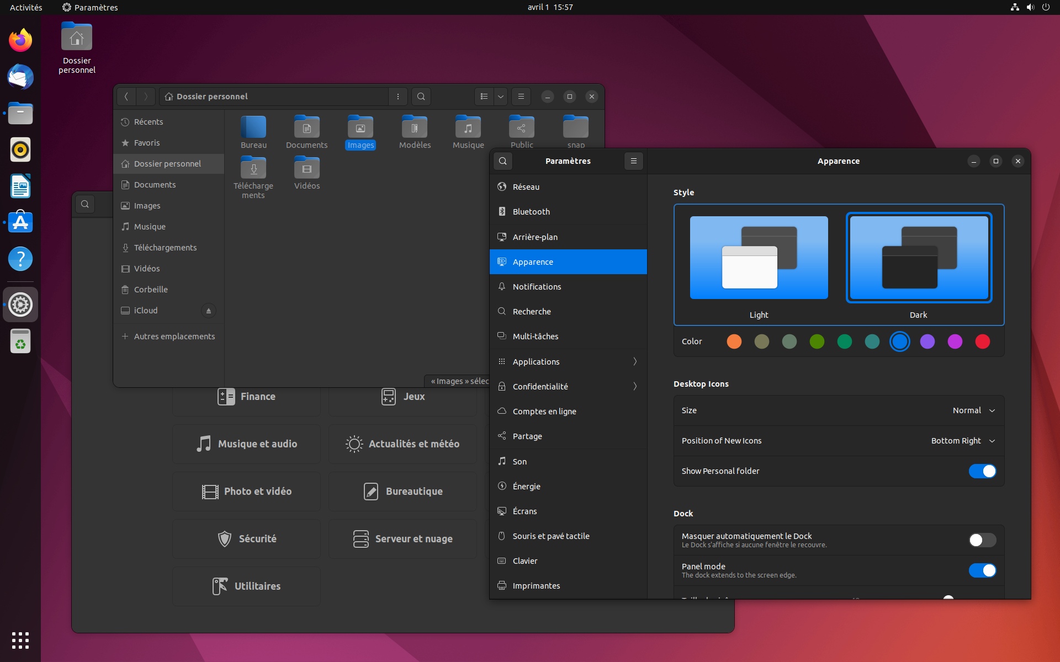The height and width of the screenshot is (662, 1060).
Task: Enable Masquer automatiquement le Dock
Action: click(x=982, y=540)
